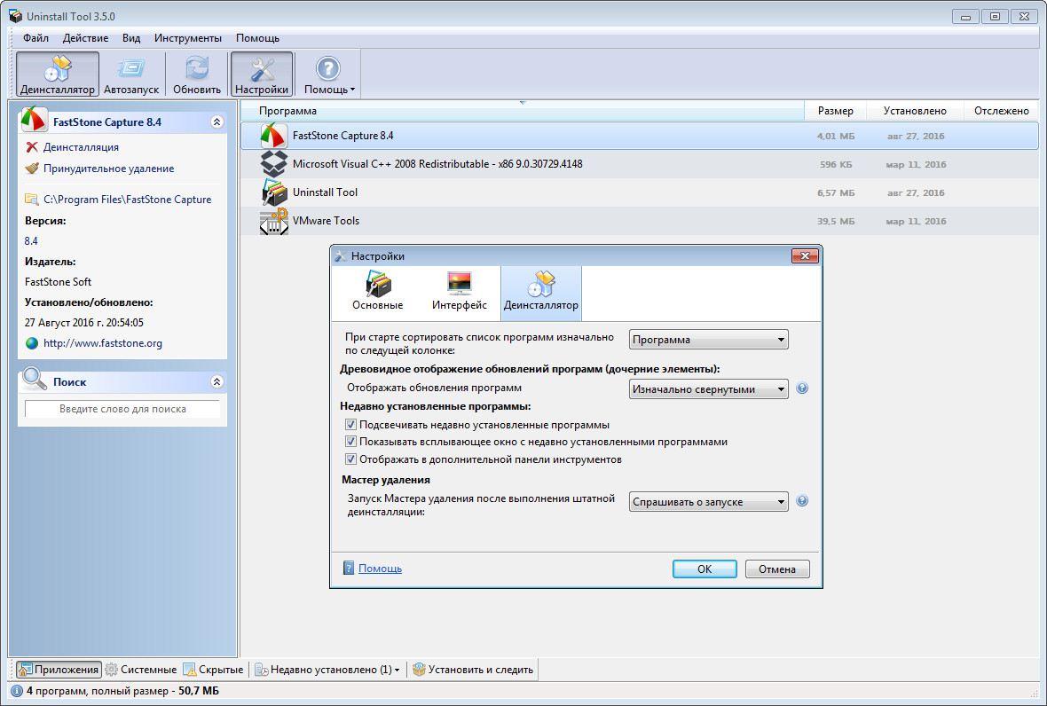Select the Основные settings tab

click(x=378, y=292)
